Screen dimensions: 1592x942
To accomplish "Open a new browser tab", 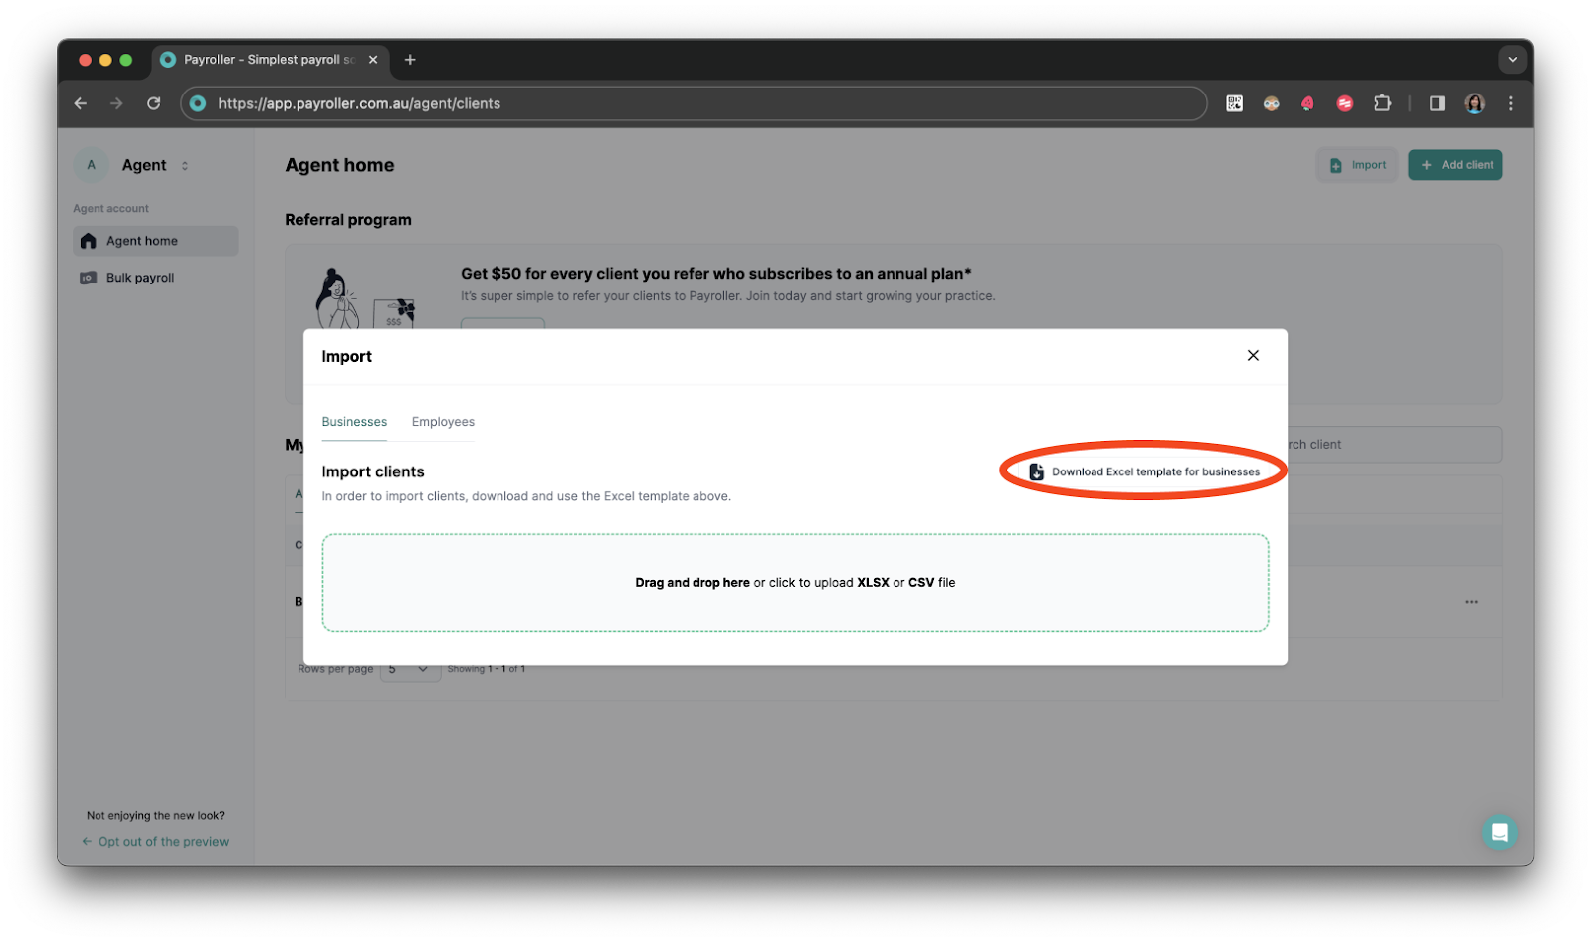I will pos(410,60).
